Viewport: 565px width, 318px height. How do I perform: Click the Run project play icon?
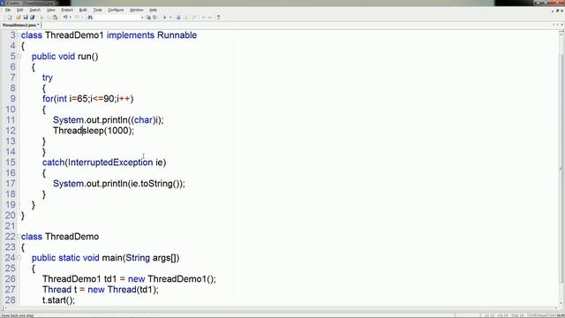(165, 18)
